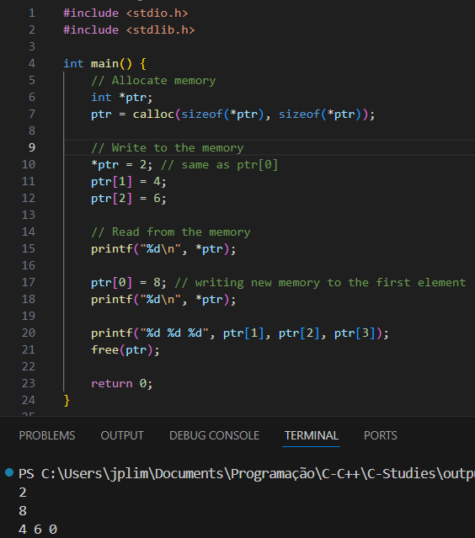
Task: Switch to the PORTS tab
Action: click(381, 435)
